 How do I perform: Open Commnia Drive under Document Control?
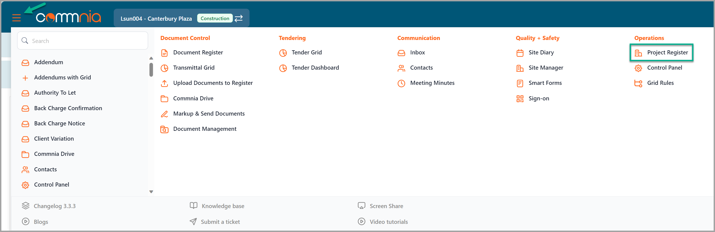[x=193, y=98]
